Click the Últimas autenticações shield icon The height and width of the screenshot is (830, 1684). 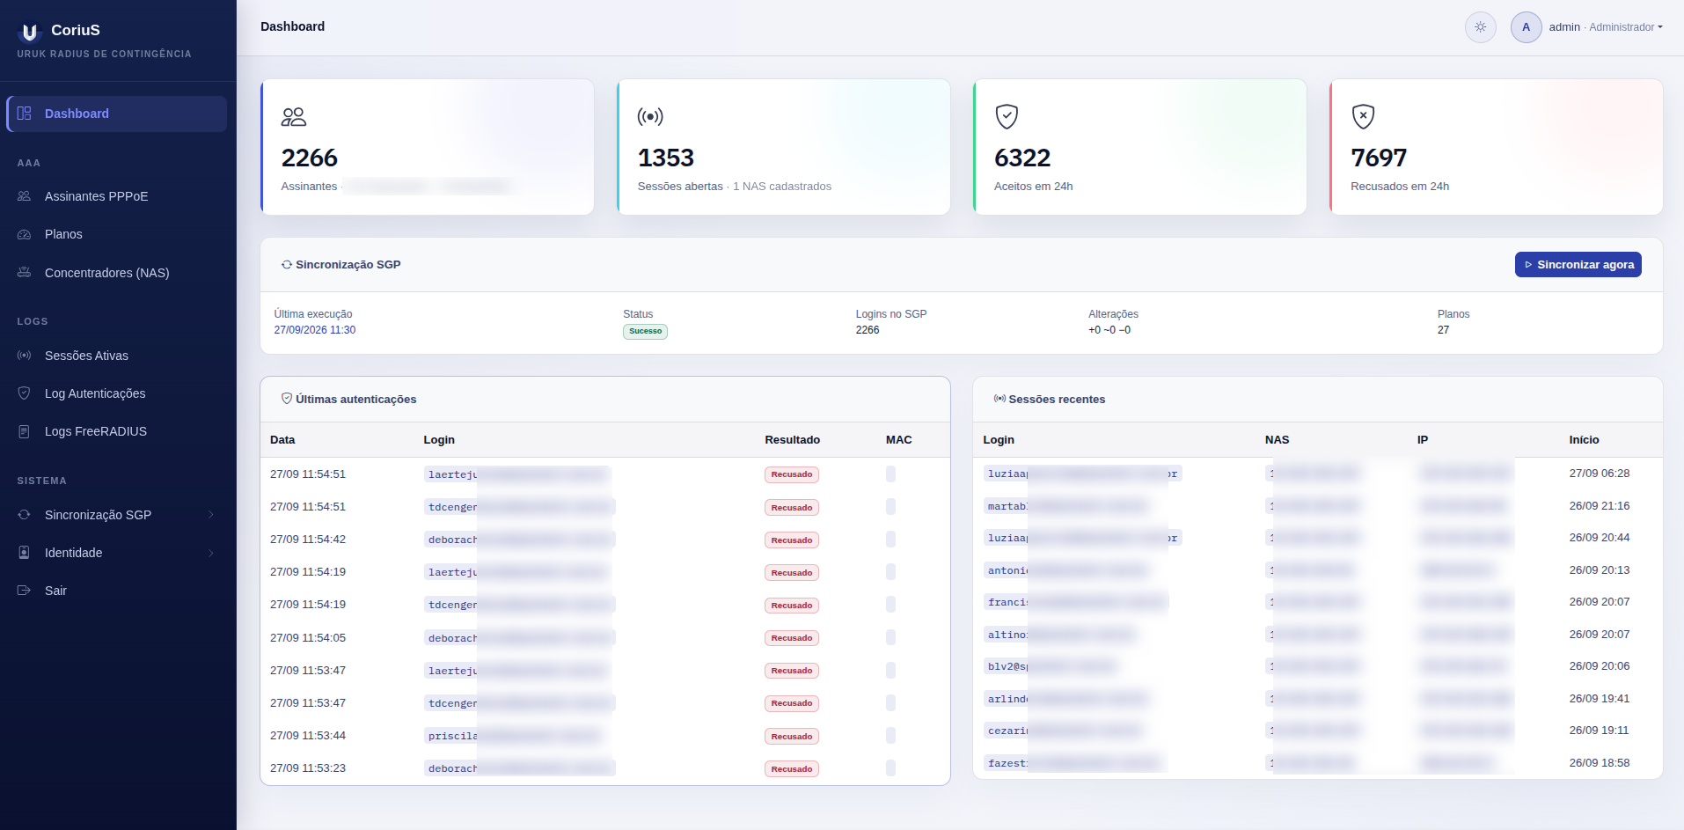coord(287,399)
